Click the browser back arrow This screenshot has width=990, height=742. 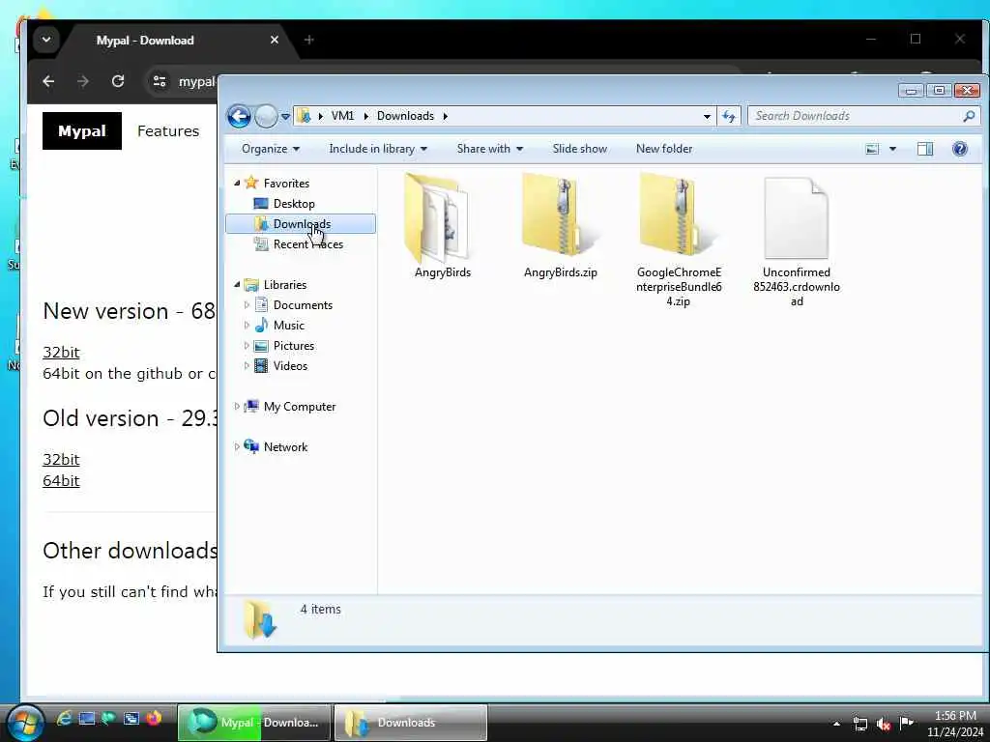coord(48,81)
